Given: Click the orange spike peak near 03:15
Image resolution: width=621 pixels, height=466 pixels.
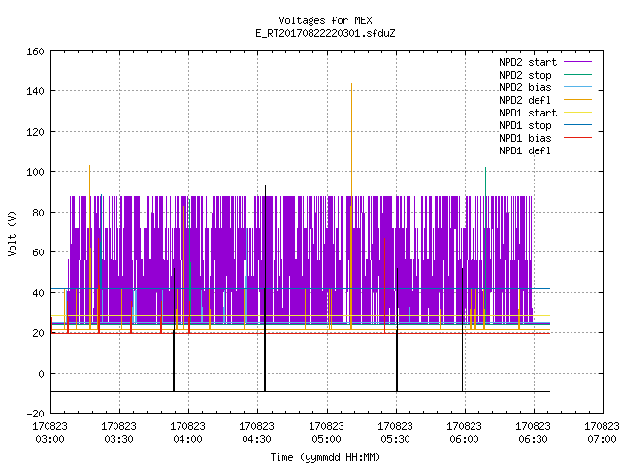Looking at the screenshot, I should (90, 166).
